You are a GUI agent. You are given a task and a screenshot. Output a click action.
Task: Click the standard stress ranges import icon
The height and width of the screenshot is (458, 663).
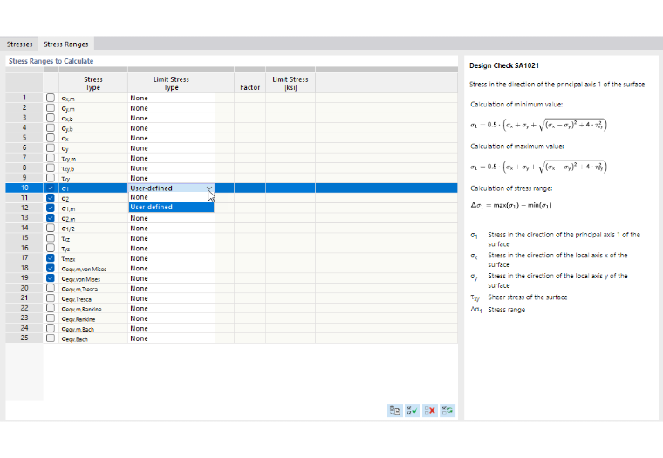[x=395, y=410]
